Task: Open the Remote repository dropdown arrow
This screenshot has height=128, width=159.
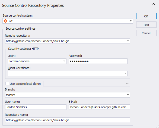Action: [x=128, y=41]
